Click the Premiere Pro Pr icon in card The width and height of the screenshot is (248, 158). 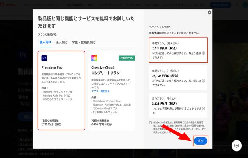[44, 58]
